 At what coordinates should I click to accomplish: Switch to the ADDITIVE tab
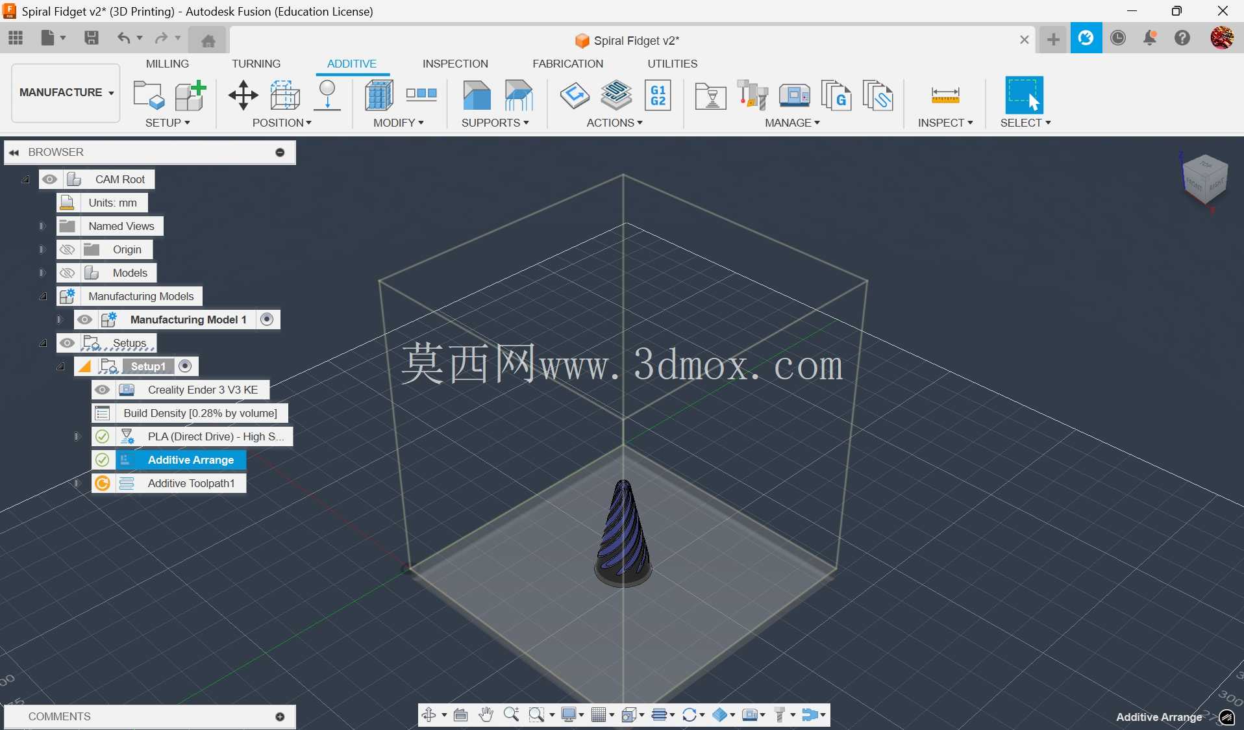(x=352, y=64)
